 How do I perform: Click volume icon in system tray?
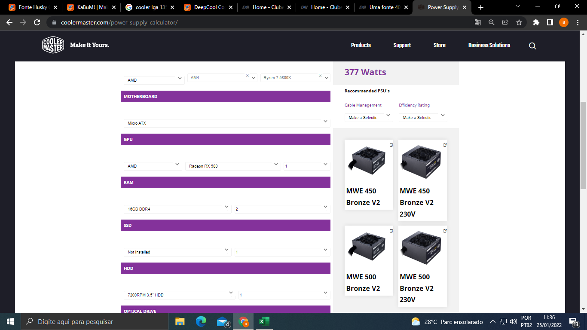513,321
